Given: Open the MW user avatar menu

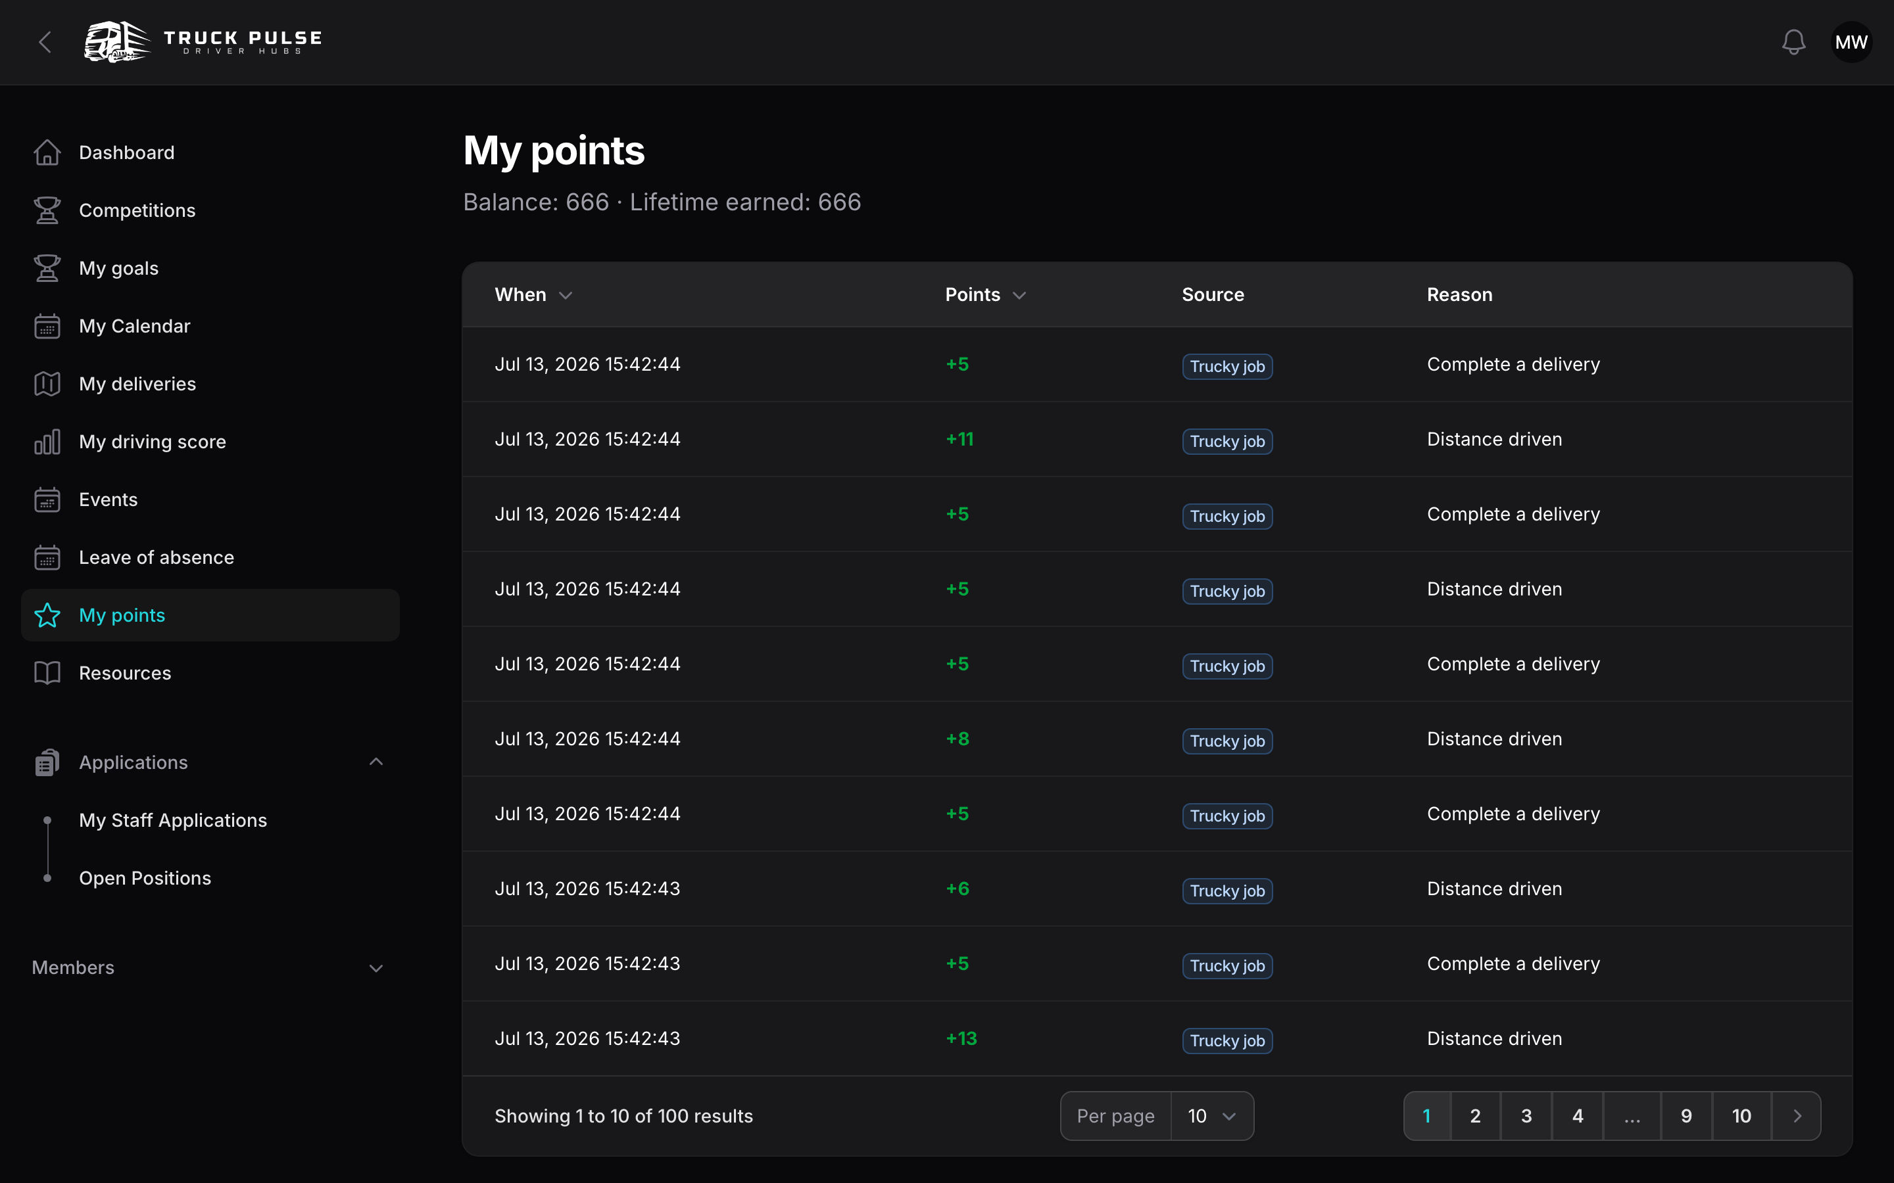Looking at the screenshot, I should pos(1851,42).
